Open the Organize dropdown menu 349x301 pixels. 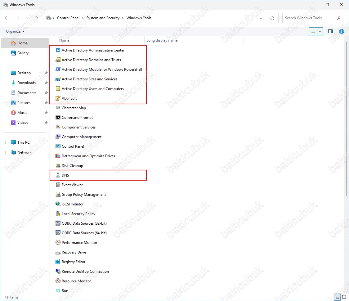click(x=15, y=31)
